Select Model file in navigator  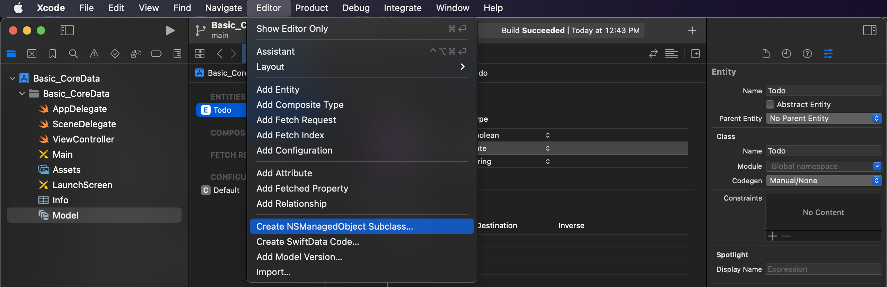(x=94, y=215)
